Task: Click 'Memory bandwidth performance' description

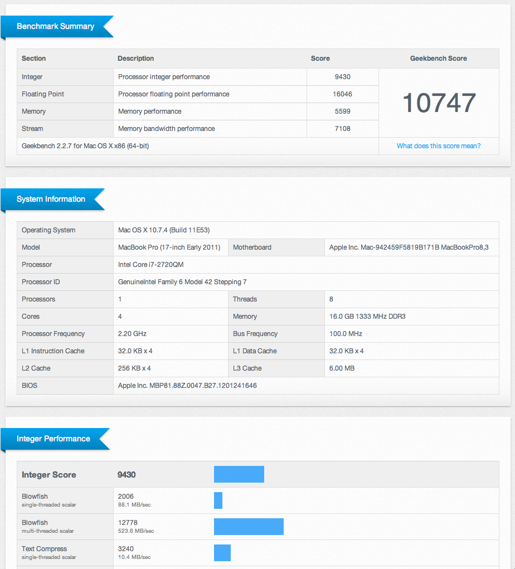Action: pyautogui.click(x=167, y=129)
